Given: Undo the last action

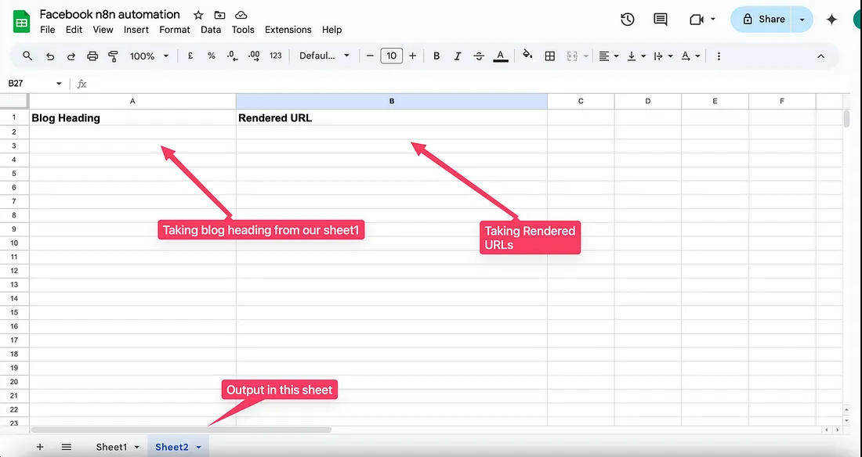Looking at the screenshot, I should [x=50, y=56].
